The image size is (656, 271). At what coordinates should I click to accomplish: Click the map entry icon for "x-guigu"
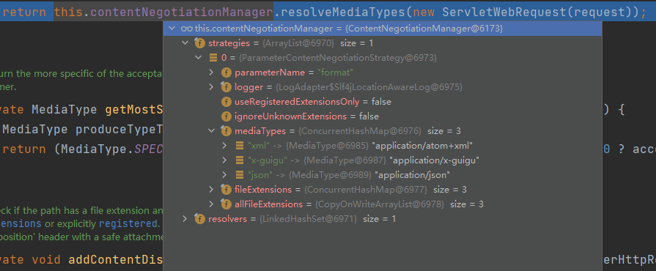(x=240, y=160)
